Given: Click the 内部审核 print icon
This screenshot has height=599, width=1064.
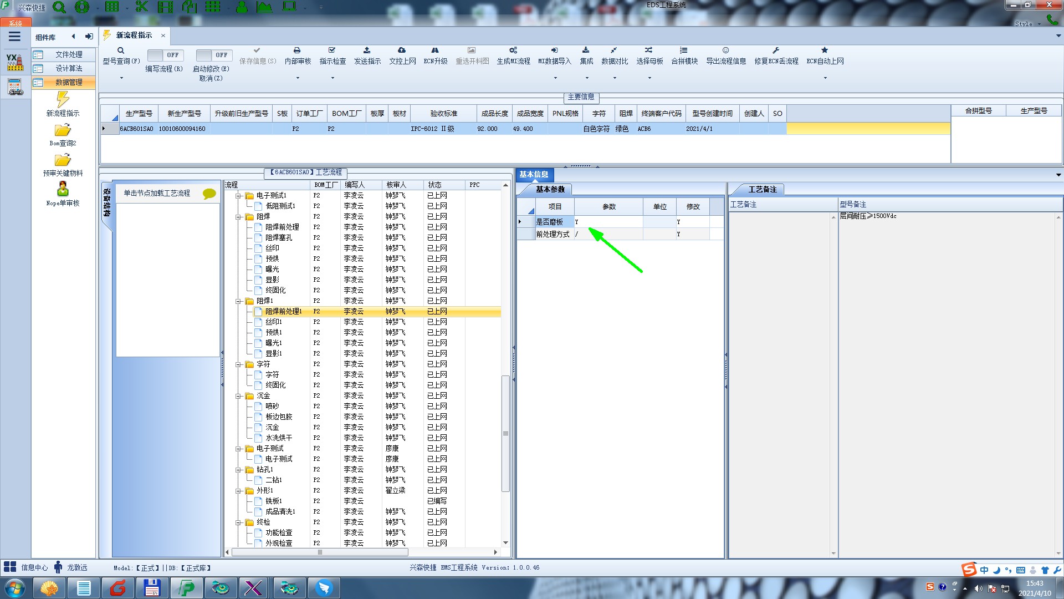Looking at the screenshot, I should tap(297, 50).
